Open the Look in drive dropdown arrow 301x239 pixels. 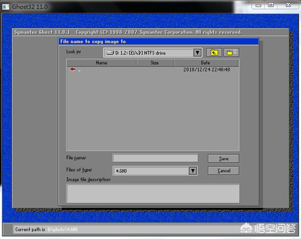click(198, 53)
